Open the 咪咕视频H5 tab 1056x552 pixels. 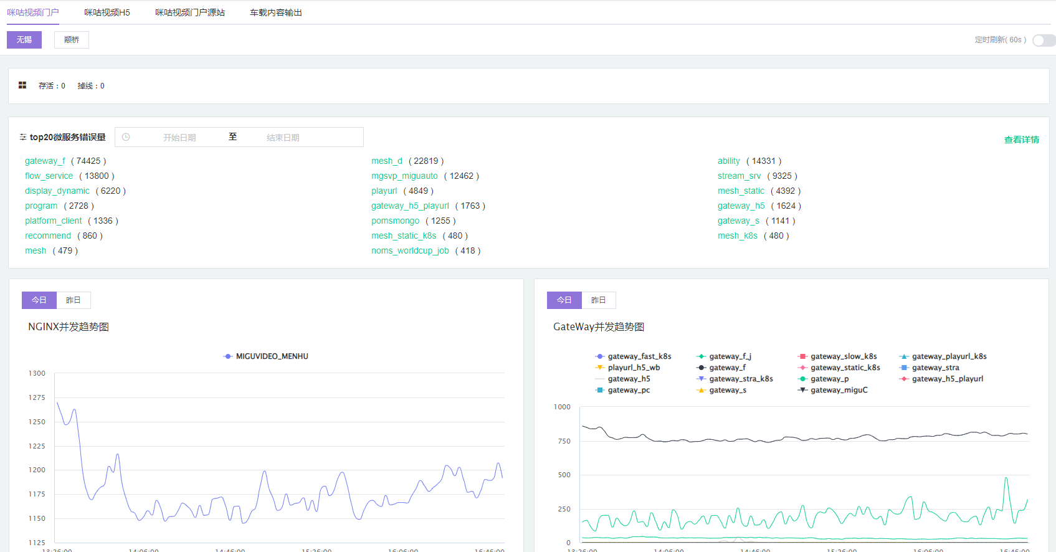click(x=107, y=12)
